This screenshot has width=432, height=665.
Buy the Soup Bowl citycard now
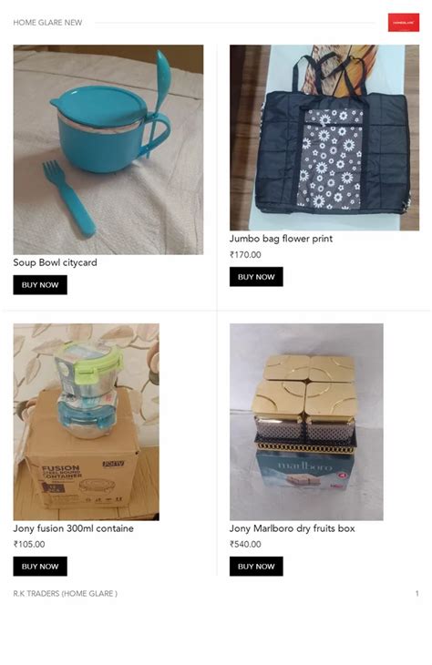(40, 285)
